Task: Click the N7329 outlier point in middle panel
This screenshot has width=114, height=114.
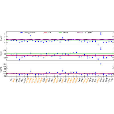Action: (x=101, y=49)
